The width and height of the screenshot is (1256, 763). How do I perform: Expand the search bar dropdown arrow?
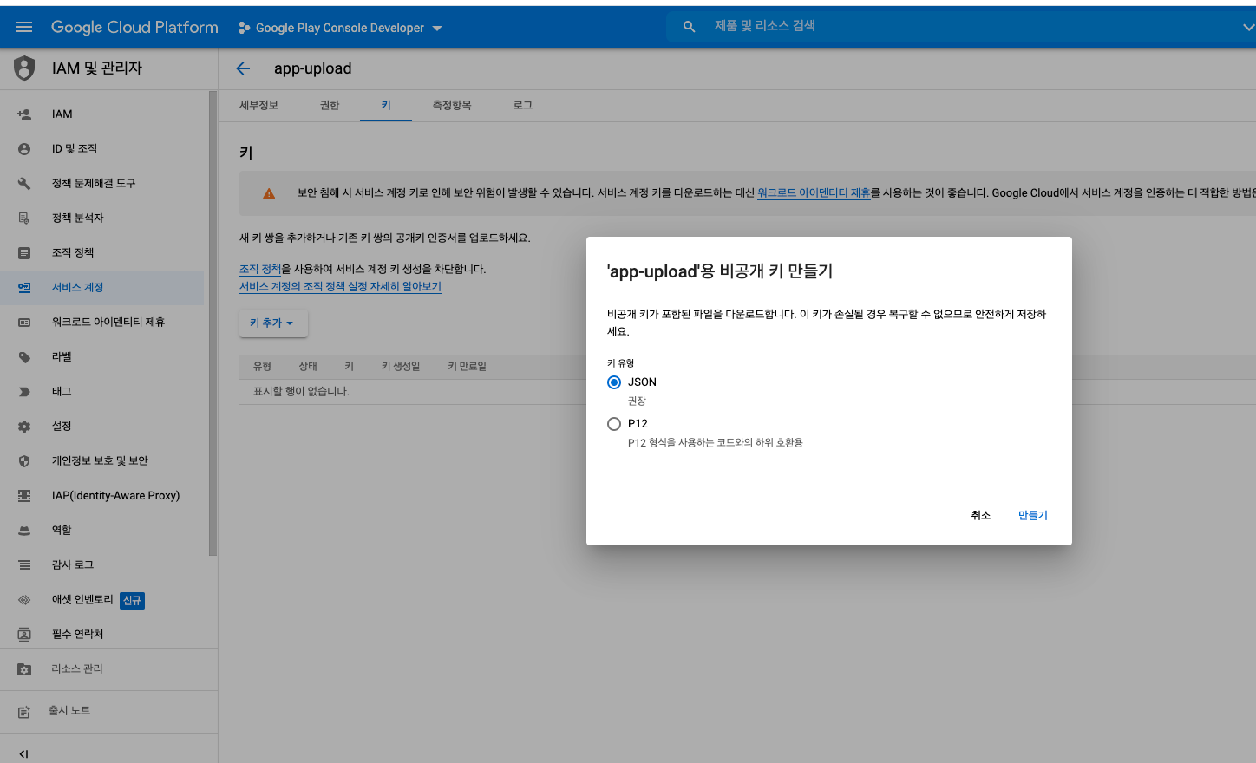pyautogui.click(x=1248, y=27)
